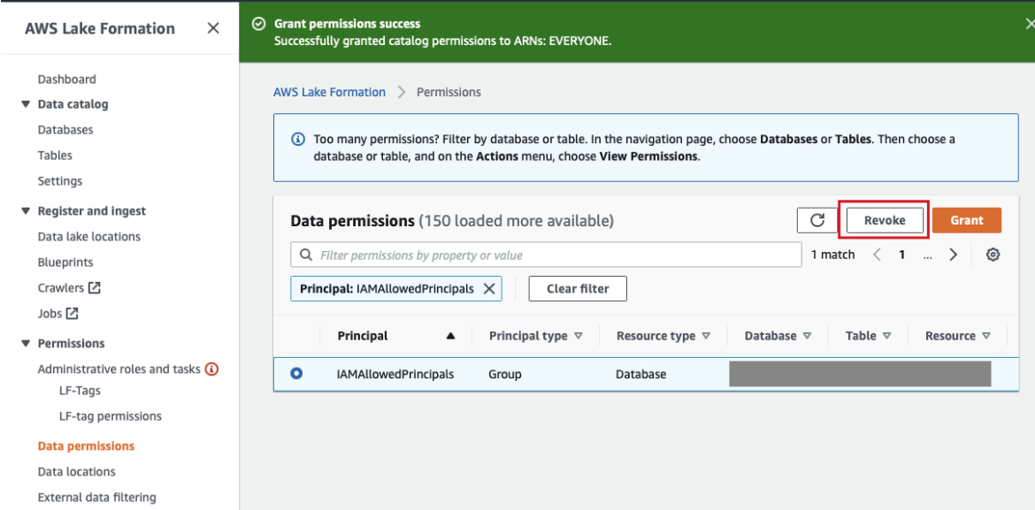
Task: Sort by the Table column
Action: click(868, 336)
